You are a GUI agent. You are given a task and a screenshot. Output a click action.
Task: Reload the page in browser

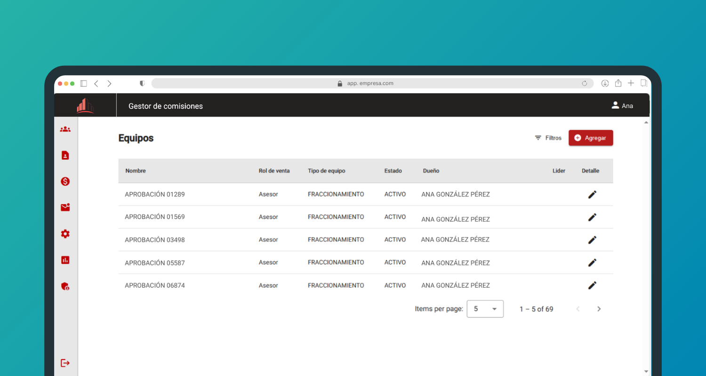point(585,84)
